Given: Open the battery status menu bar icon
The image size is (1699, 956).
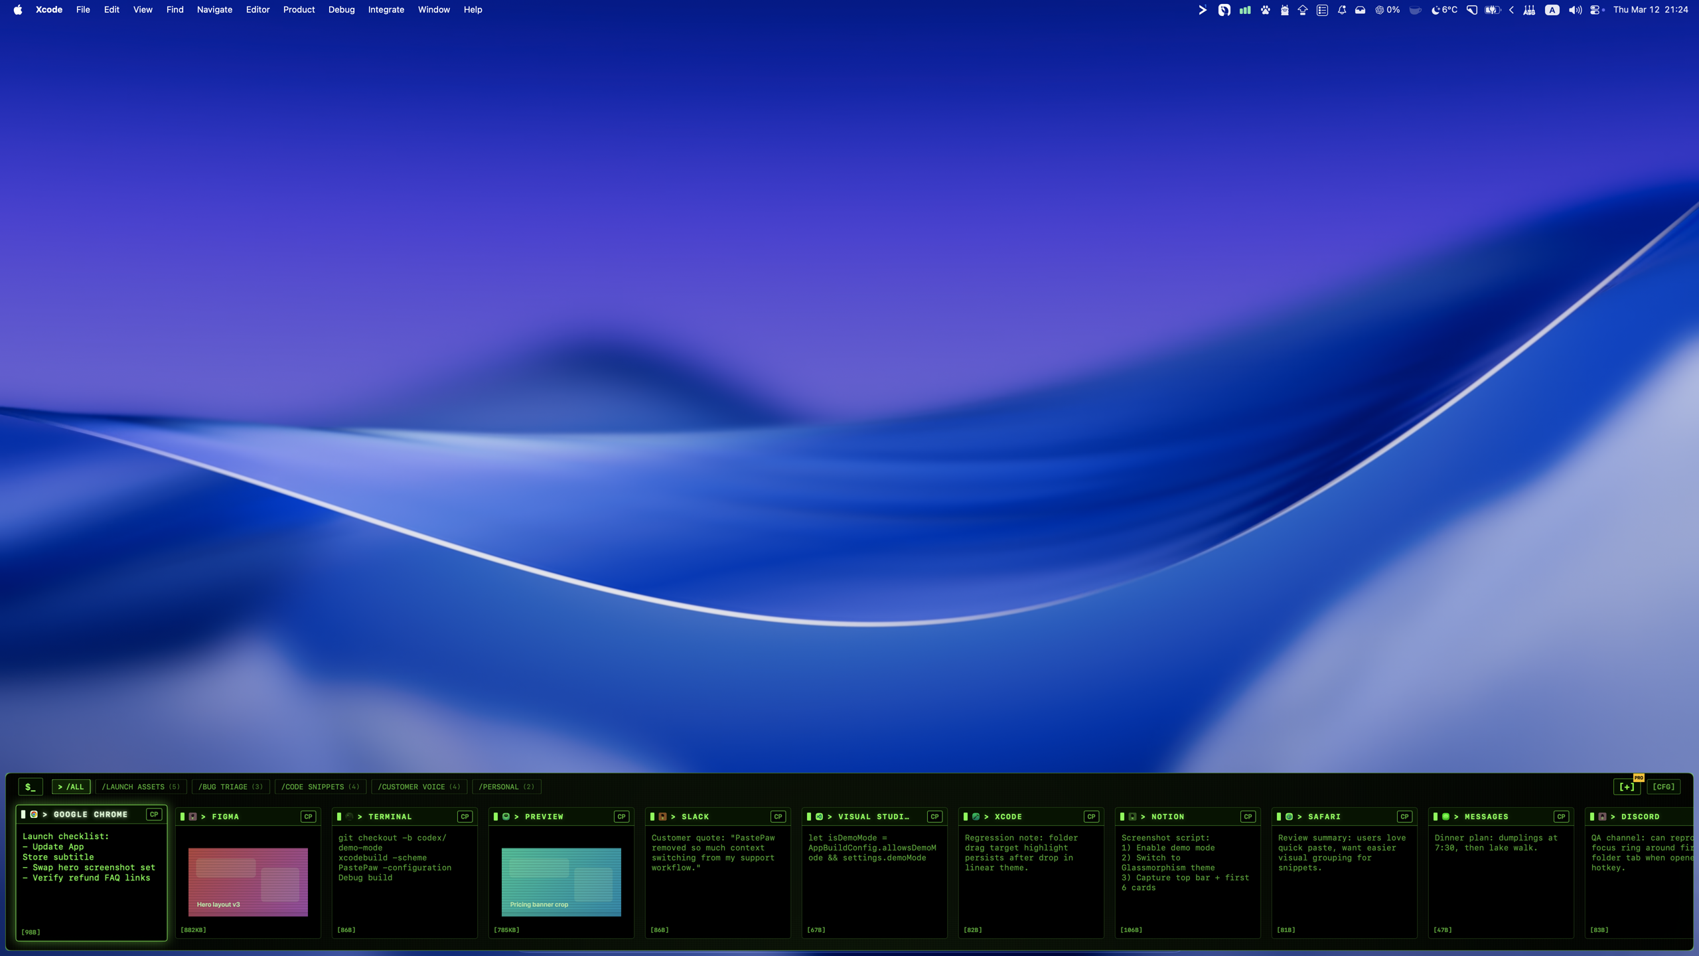Looking at the screenshot, I should (x=1492, y=10).
